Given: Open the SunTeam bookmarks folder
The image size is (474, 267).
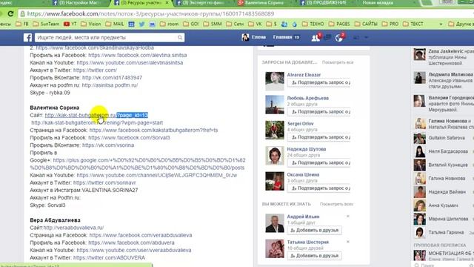Looking at the screenshot, I should coord(46,24).
